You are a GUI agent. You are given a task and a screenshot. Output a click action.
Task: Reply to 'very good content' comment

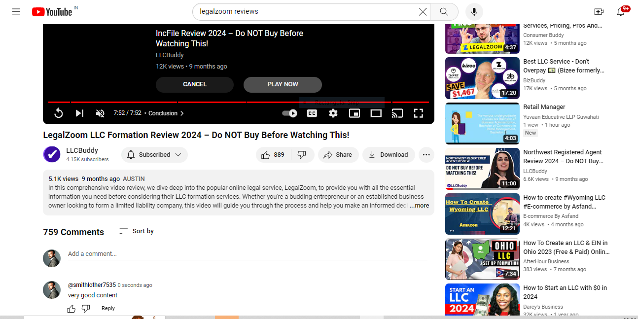pyautogui.click(x=108, y=309)
